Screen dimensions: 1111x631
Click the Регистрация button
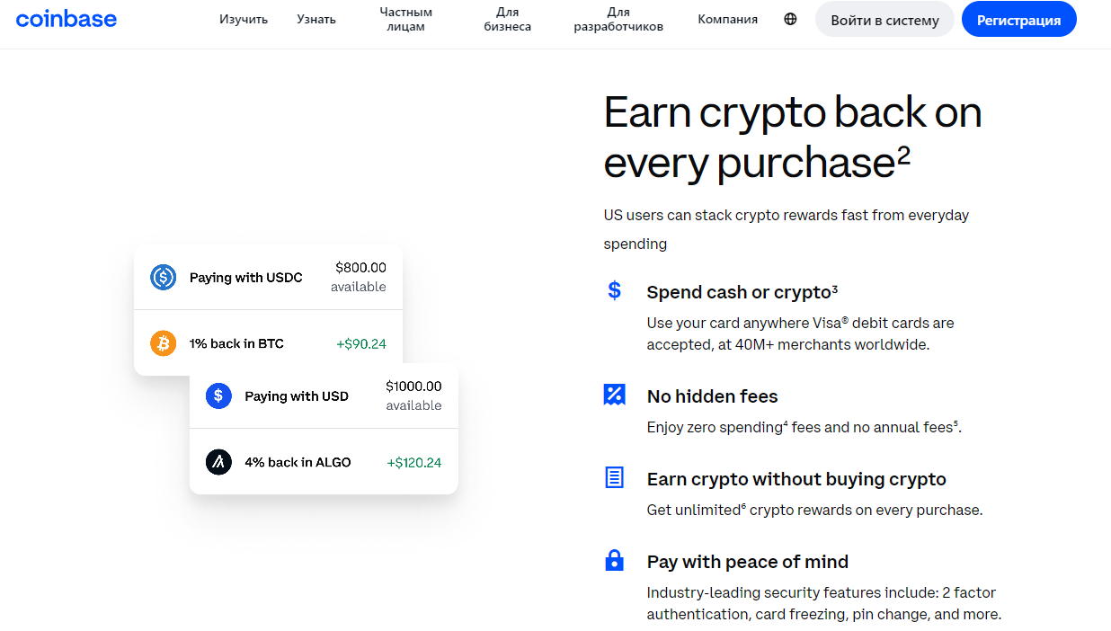point(1018,18)
